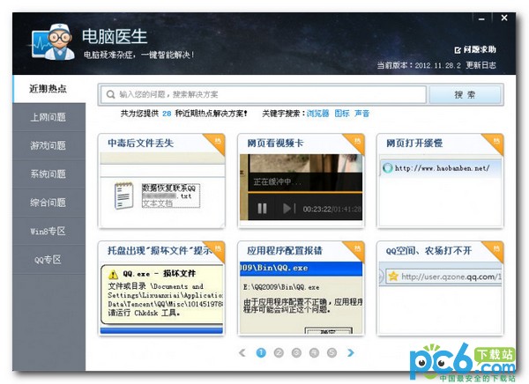The height and width of the screenshot is (384, 529).
Task: Open 更新日志 update log link
Action: (481, 65)
